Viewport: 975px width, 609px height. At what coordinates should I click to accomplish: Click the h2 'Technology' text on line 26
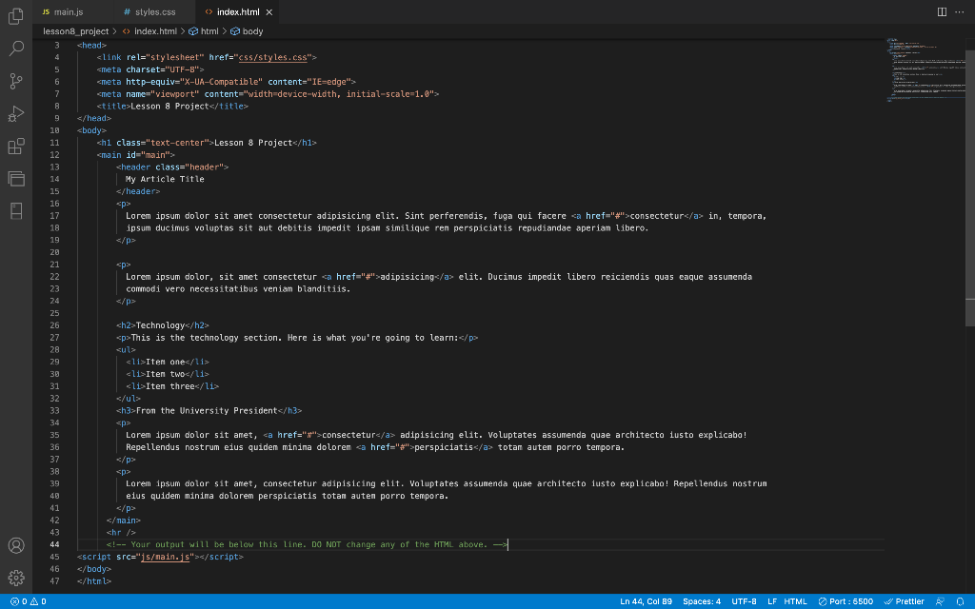160,325
